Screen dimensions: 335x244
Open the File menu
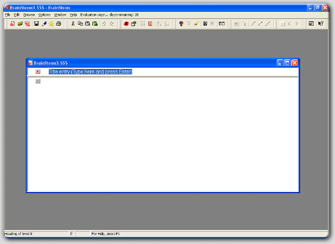pos(7,15)
